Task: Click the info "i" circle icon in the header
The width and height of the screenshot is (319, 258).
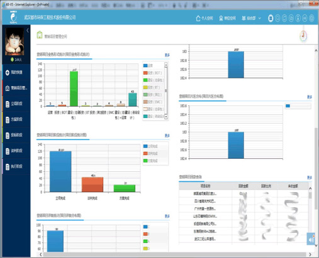Action: coord(298,18)
